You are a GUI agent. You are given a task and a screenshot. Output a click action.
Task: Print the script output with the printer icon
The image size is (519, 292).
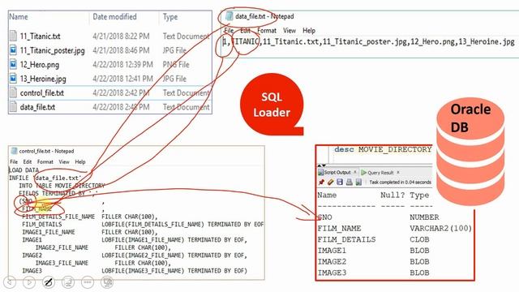(350, 182)
